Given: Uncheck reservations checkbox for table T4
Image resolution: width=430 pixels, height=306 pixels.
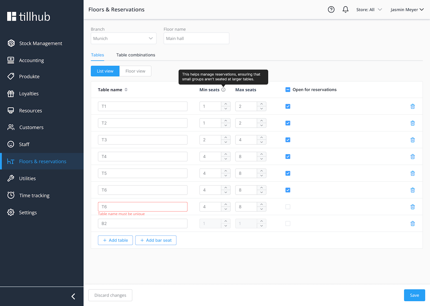Looking at the screenshot, I should (288, 157).
